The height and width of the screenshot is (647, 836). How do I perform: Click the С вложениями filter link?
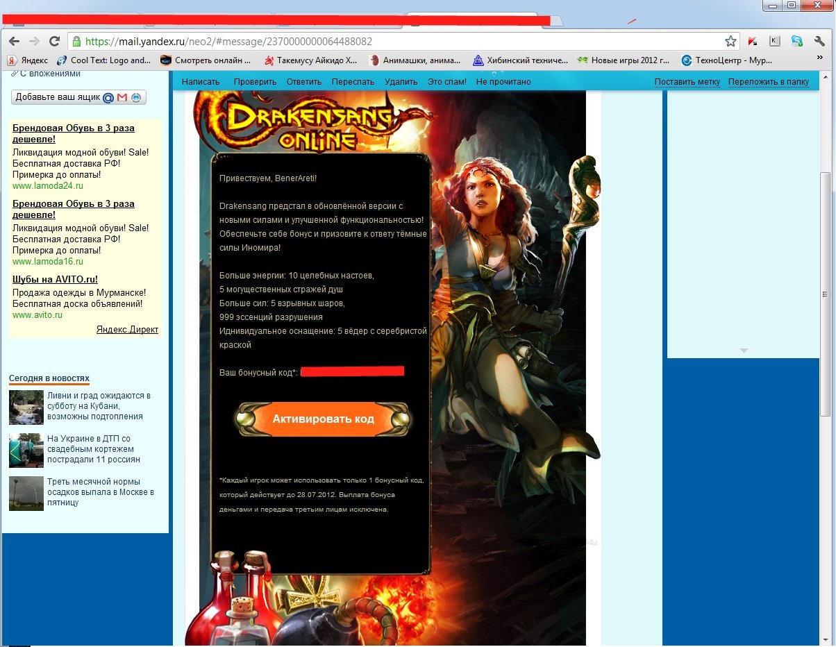[x=50, y=74]
